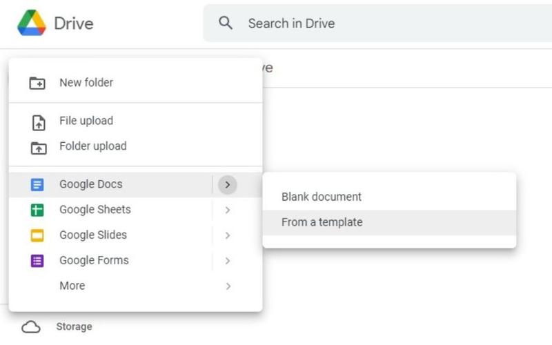Click the purple Google Forms icon
The width and height of the screenshot is (552, 345).
pyautogui.click(x=37, y=261)
